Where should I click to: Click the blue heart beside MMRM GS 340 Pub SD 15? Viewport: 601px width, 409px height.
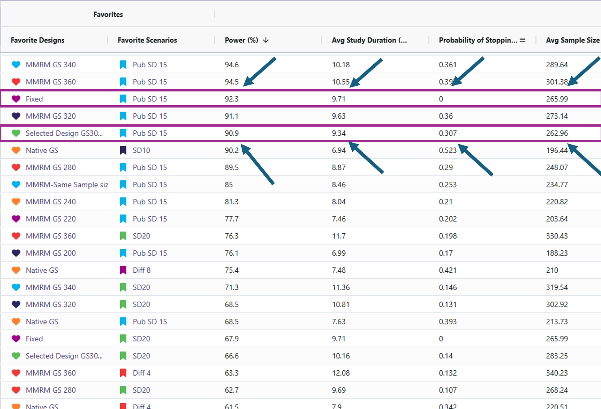pos(16,65)
